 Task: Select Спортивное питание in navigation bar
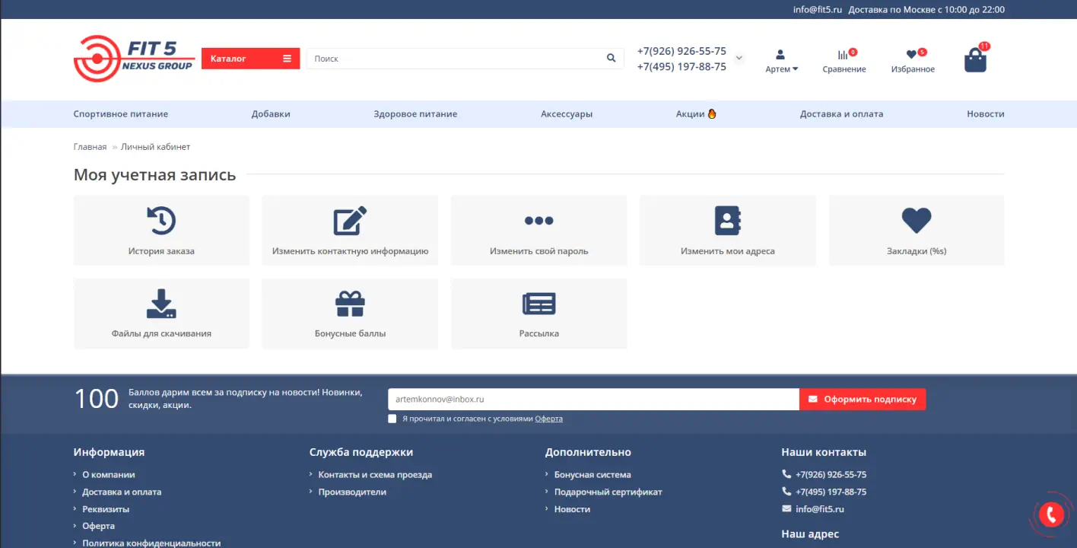click(x=120, y=114)
